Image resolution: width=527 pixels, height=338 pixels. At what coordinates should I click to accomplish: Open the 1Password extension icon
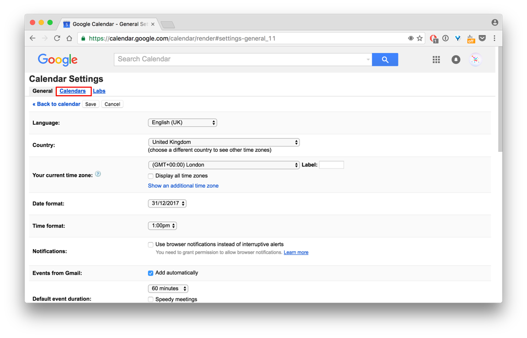445,38
